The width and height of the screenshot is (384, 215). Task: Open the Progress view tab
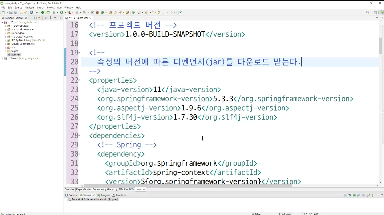[104, 195]
